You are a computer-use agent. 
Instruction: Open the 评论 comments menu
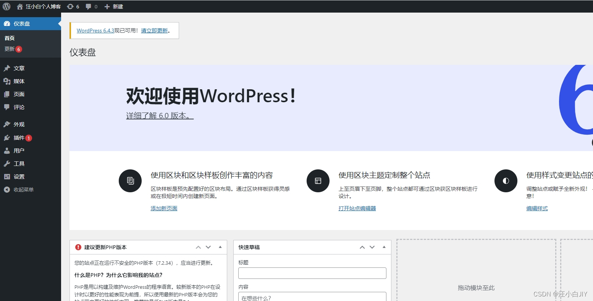[x=31, y=107]
